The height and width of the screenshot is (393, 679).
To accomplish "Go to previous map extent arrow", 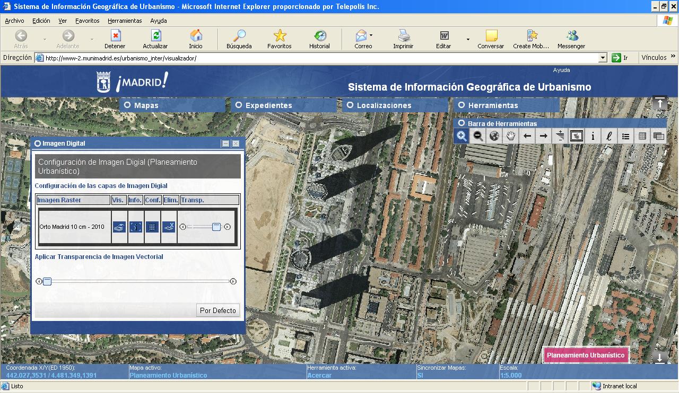I will [x=527, y=136].
